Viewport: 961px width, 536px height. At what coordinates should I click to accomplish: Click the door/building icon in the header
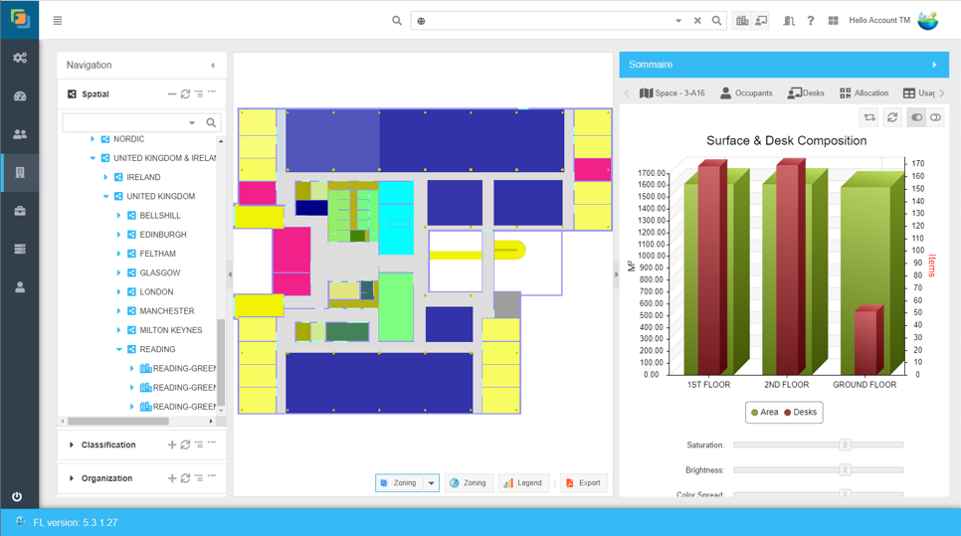(x=790, y=20)
